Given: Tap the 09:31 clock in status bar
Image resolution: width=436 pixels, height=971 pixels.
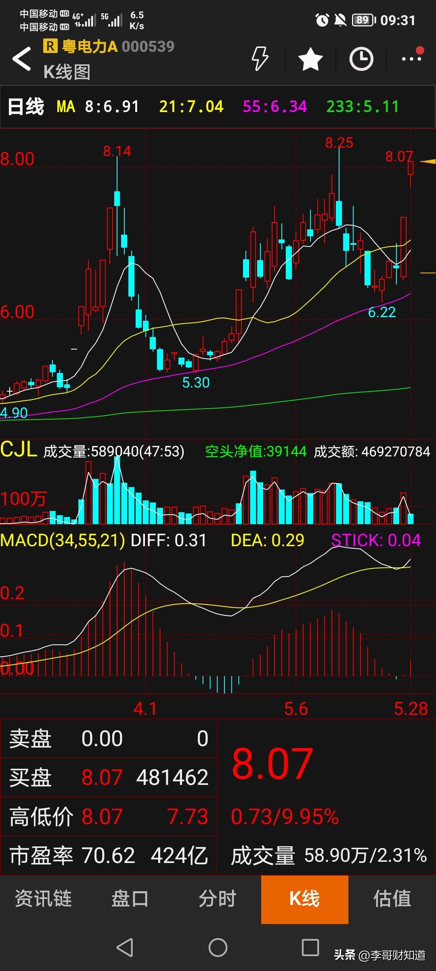Looking at the screenshot, I should click(398, 20).
